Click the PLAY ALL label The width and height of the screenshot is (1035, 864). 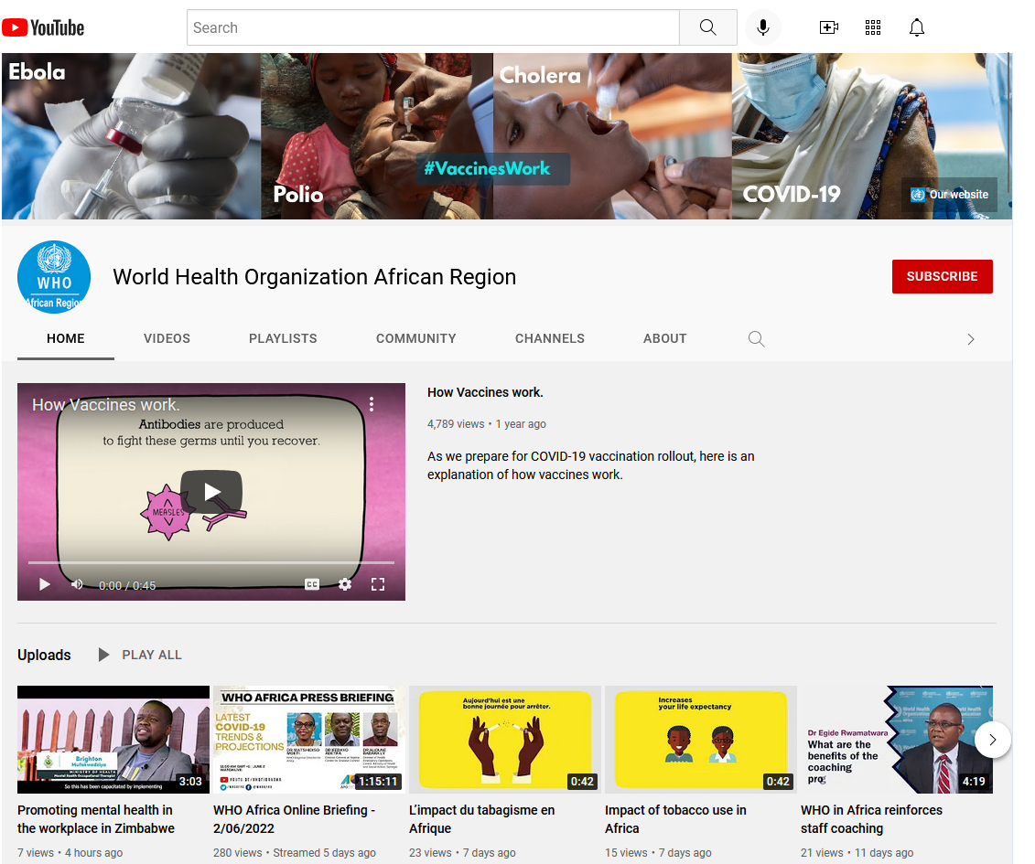(152, 655)
